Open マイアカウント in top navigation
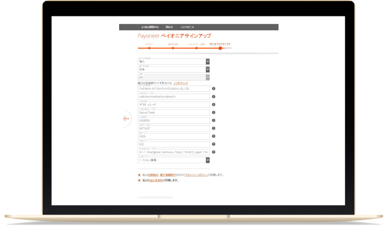The height and width of the screenshot is (226, 388). click(x=187, y=27)
